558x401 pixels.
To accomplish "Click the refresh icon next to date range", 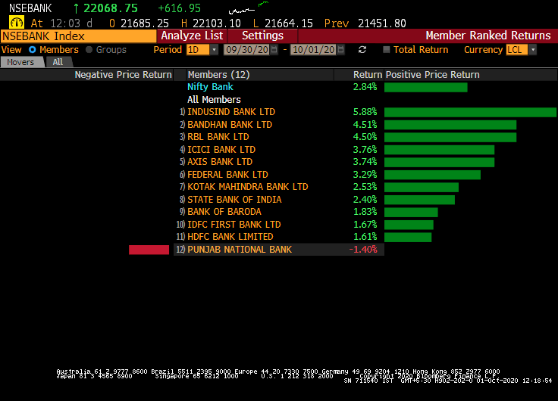I will 362,50.
